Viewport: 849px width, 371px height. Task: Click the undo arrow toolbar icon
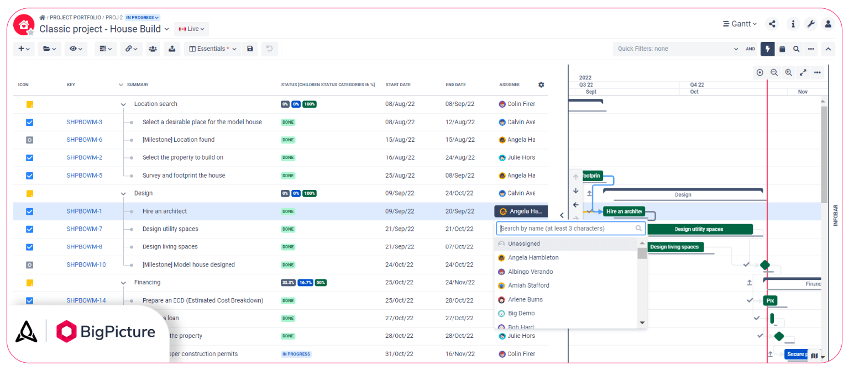(x=269, y=49)
